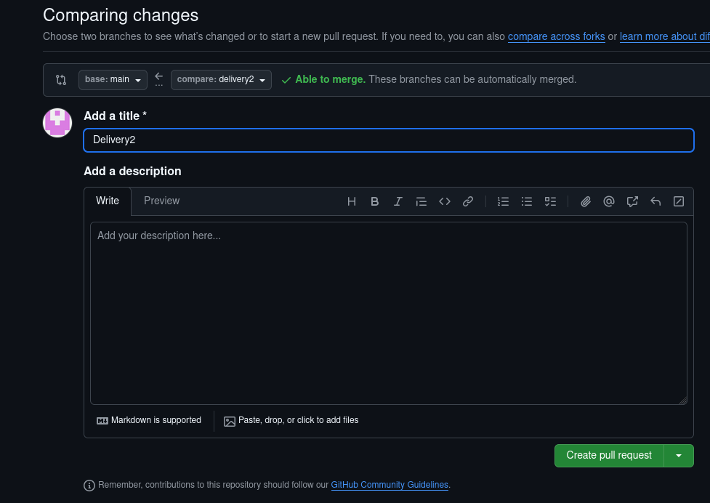The width and height of the screenshot is (710, 503).
Task: Insert a hyperlink into the description
Action: coord(467,201)
